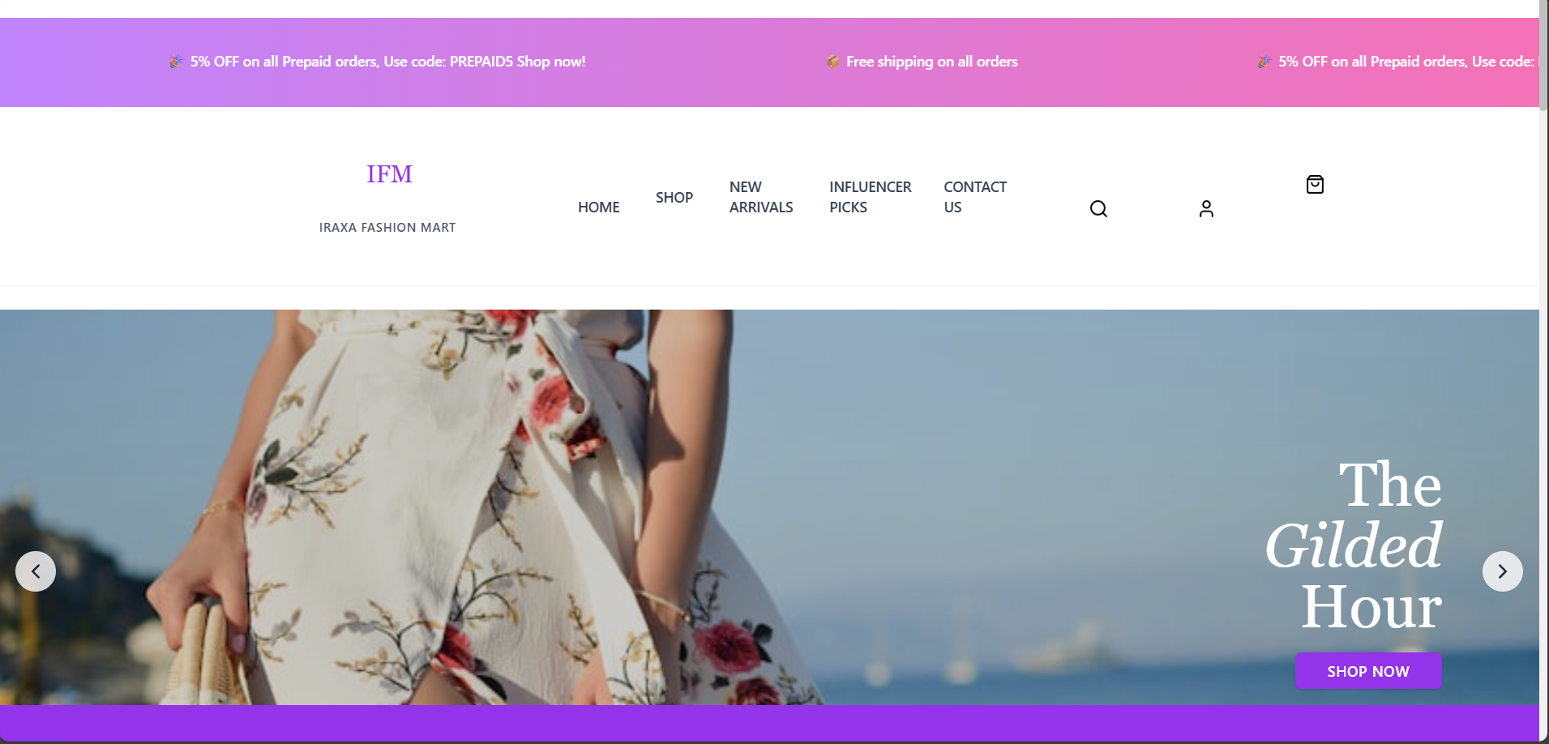
Task: Go to previous slide with left arrow
Action: pyautogui.click(x=36, y=571)
